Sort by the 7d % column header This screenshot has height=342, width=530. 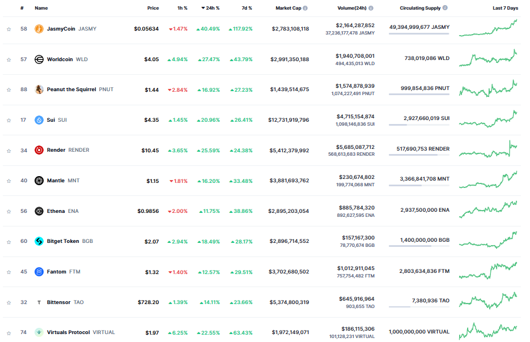tap(247, 8)
